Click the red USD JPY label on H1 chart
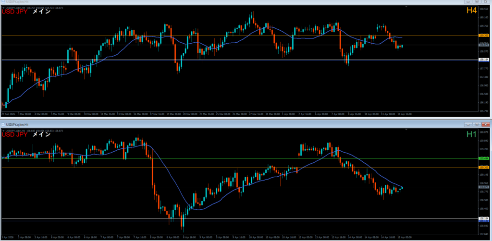The height and width of the screenshot is (241, 492). pos(14,134)
